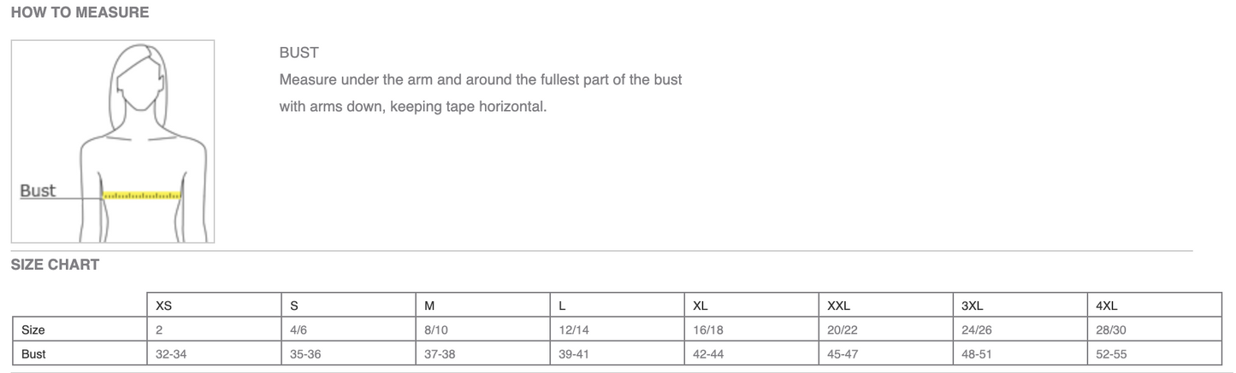Screen dimensions: 1236x373
Task: Click the 'Bust' label inside the illustration
Action: click(x=38, y=190)
